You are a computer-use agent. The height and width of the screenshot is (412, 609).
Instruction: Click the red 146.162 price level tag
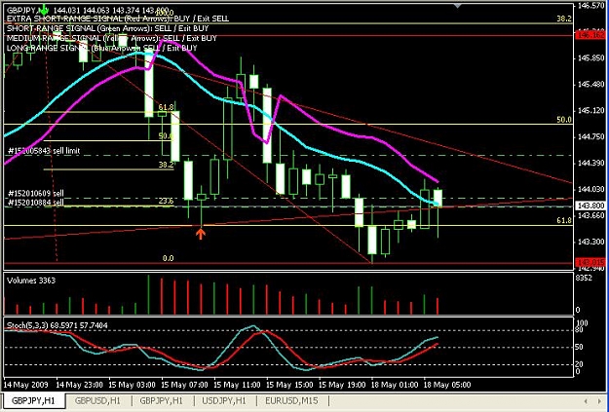(x=590, y=35)
